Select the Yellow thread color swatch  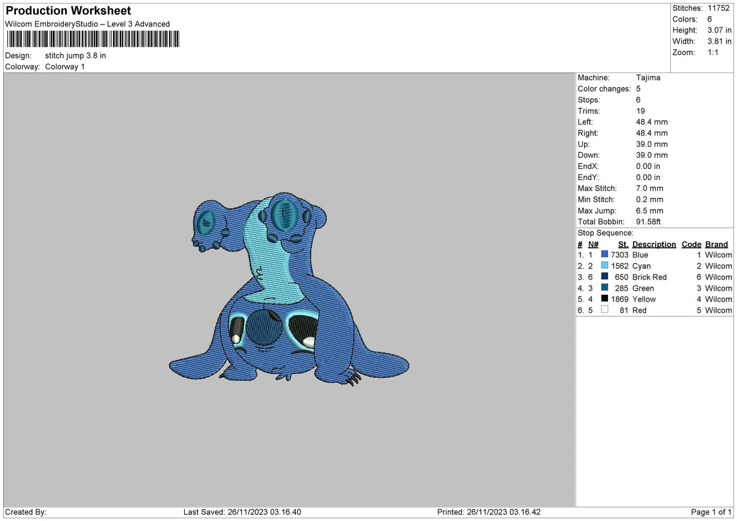pos(606,299)
